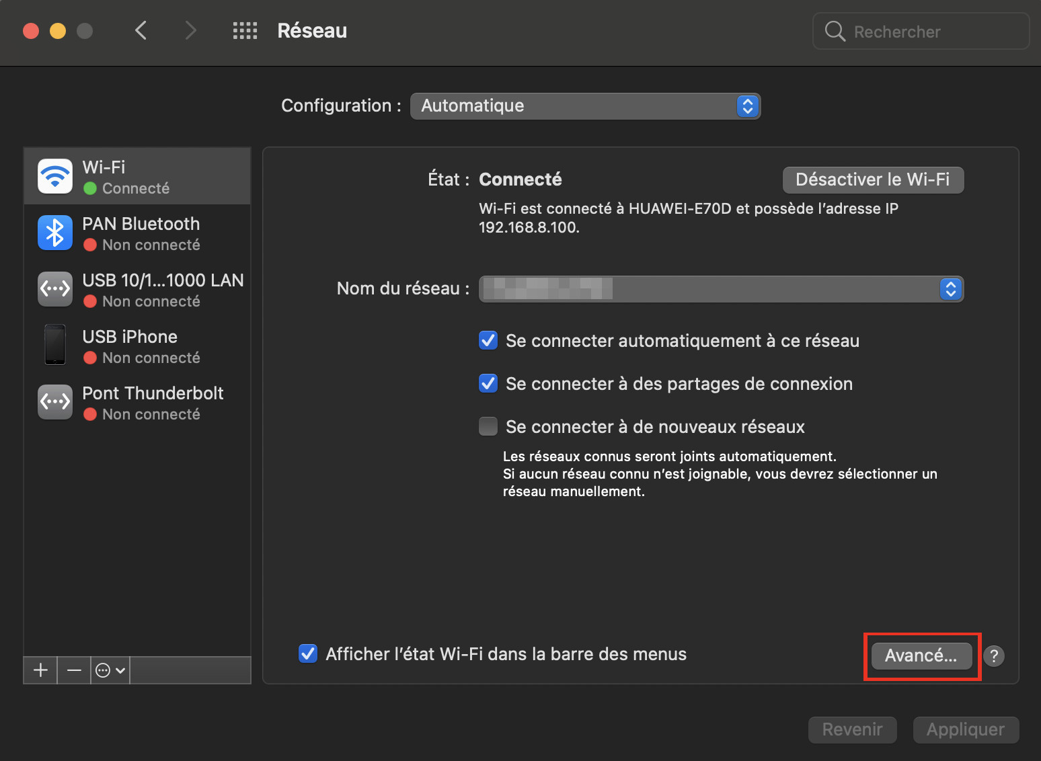Screen dimensions: 1041x761
Task: Uncheck Afficher l'état Wi-Fi dans la barre
Action: (308, 654)
